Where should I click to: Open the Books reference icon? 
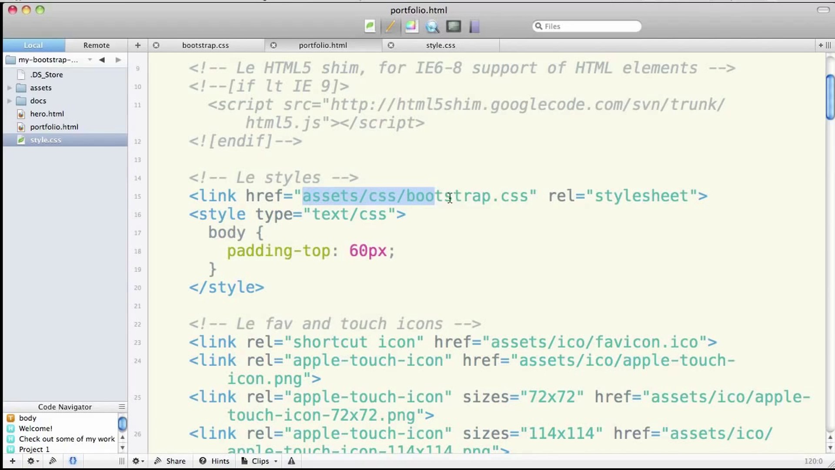(x=474, y=27)
